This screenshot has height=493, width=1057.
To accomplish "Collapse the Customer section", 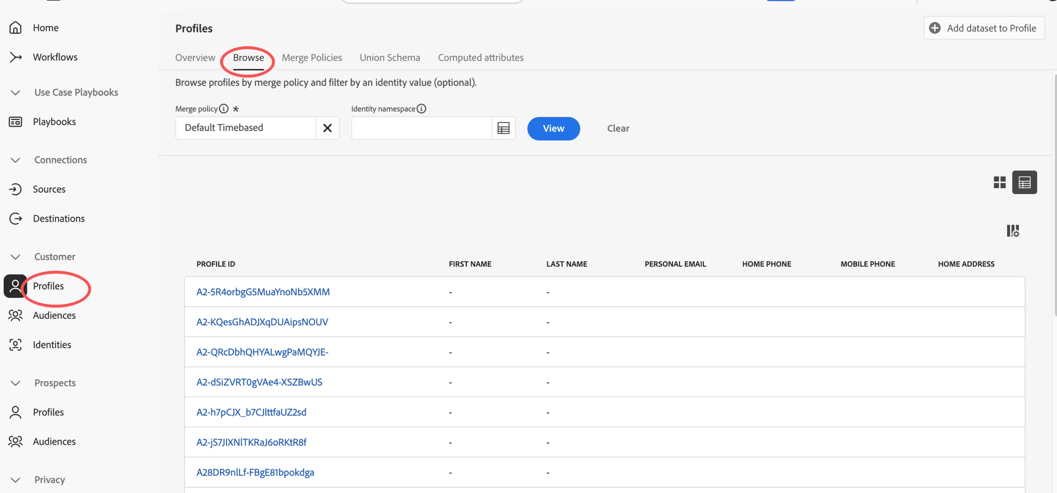I will tap(15, 257).
